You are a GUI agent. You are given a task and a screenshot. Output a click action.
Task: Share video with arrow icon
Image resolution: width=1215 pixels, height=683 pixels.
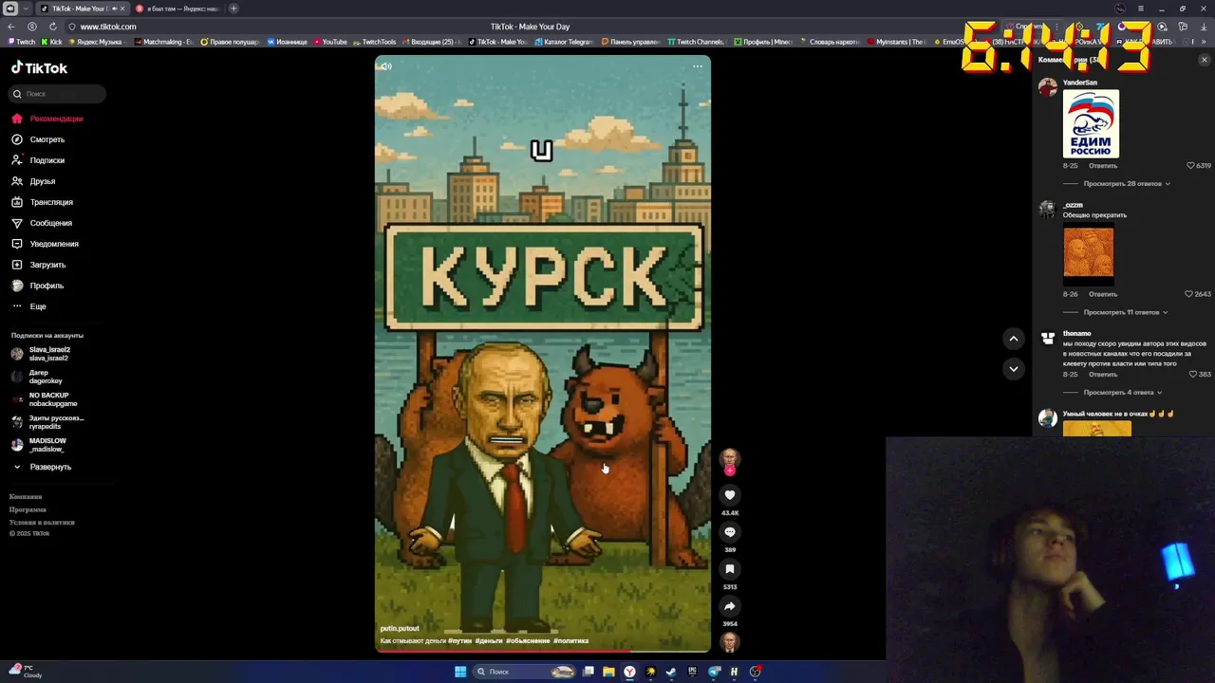tap(730, 606)
